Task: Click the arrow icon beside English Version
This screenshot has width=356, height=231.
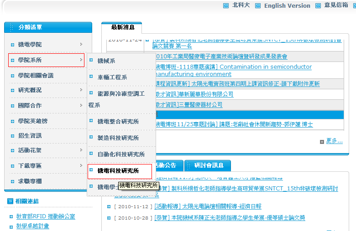Action: click(258, 5)
